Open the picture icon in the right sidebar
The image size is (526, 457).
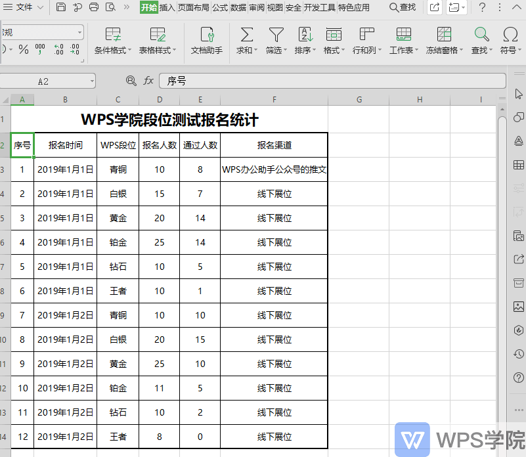(519, 307)
